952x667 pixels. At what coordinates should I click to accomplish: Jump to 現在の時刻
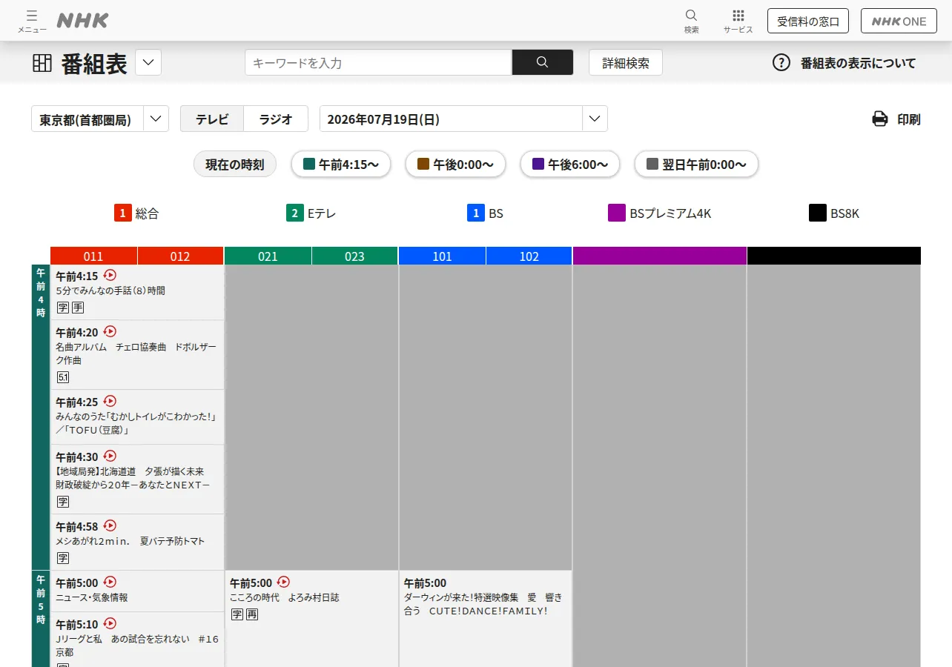click(235, 165)
